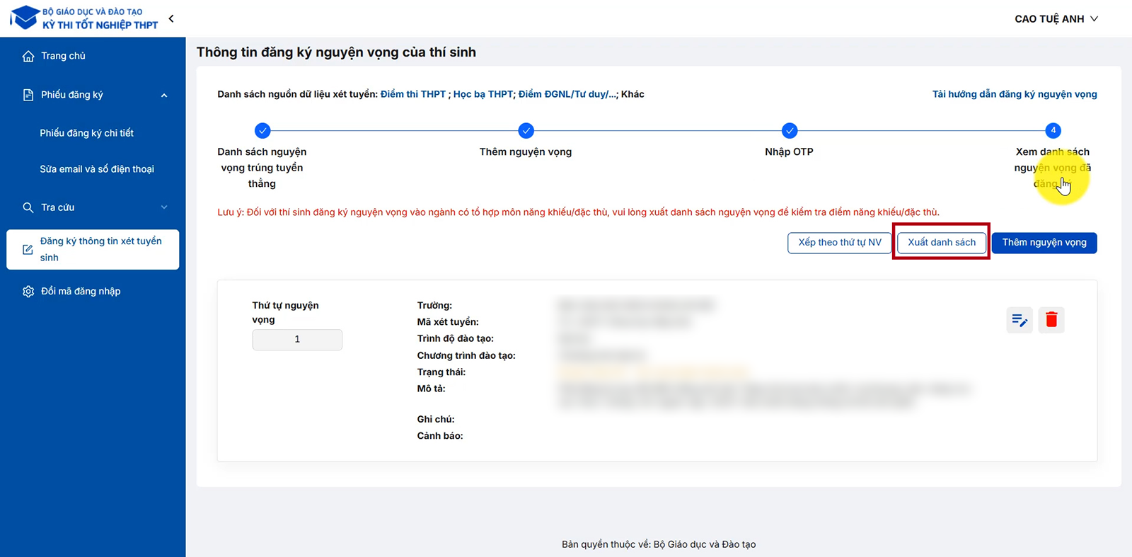Image resolution: width=1132 pixels, height=557 pixels.
Task: Click the Đổi mã đăng nhập gear icon
Action: point(28,292)
